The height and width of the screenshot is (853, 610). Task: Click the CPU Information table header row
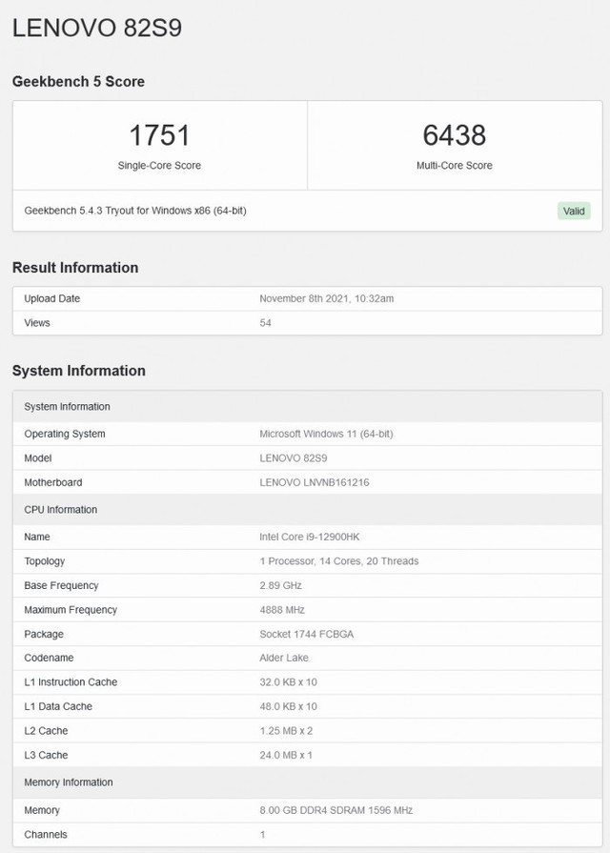click(307, 510)
